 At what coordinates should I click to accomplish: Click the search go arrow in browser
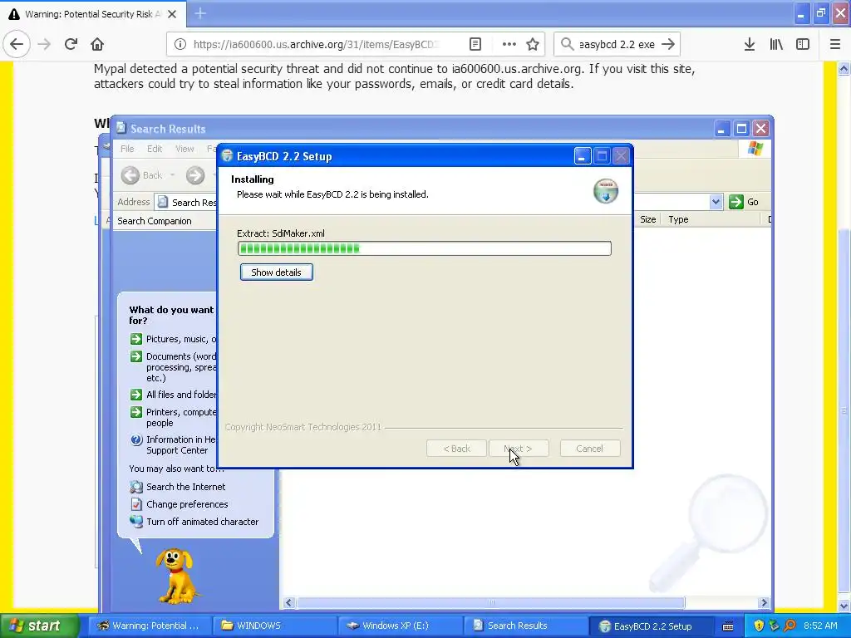click(669, 44)
